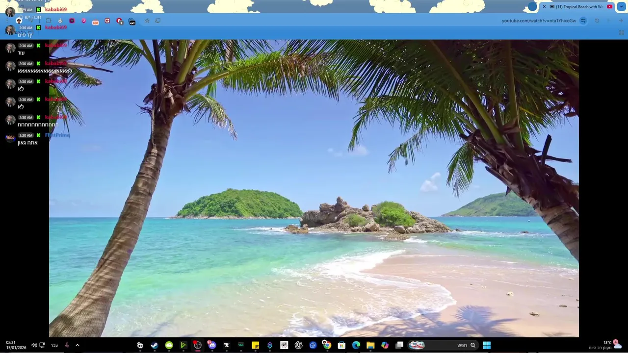Switch the input language indicator
The width and height of the screenshot is (628, 353).
pyautogui.click(x=54, y=345)
